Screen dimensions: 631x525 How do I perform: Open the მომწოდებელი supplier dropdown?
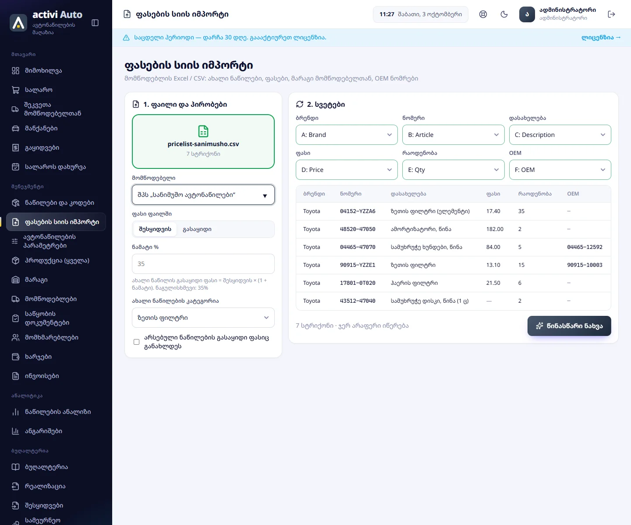[x=203, y=195]
